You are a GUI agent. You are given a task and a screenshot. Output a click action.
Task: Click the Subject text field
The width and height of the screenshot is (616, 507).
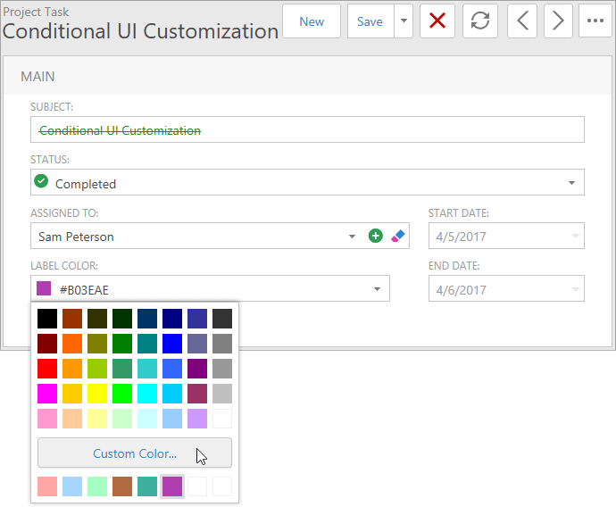[307, 130]
